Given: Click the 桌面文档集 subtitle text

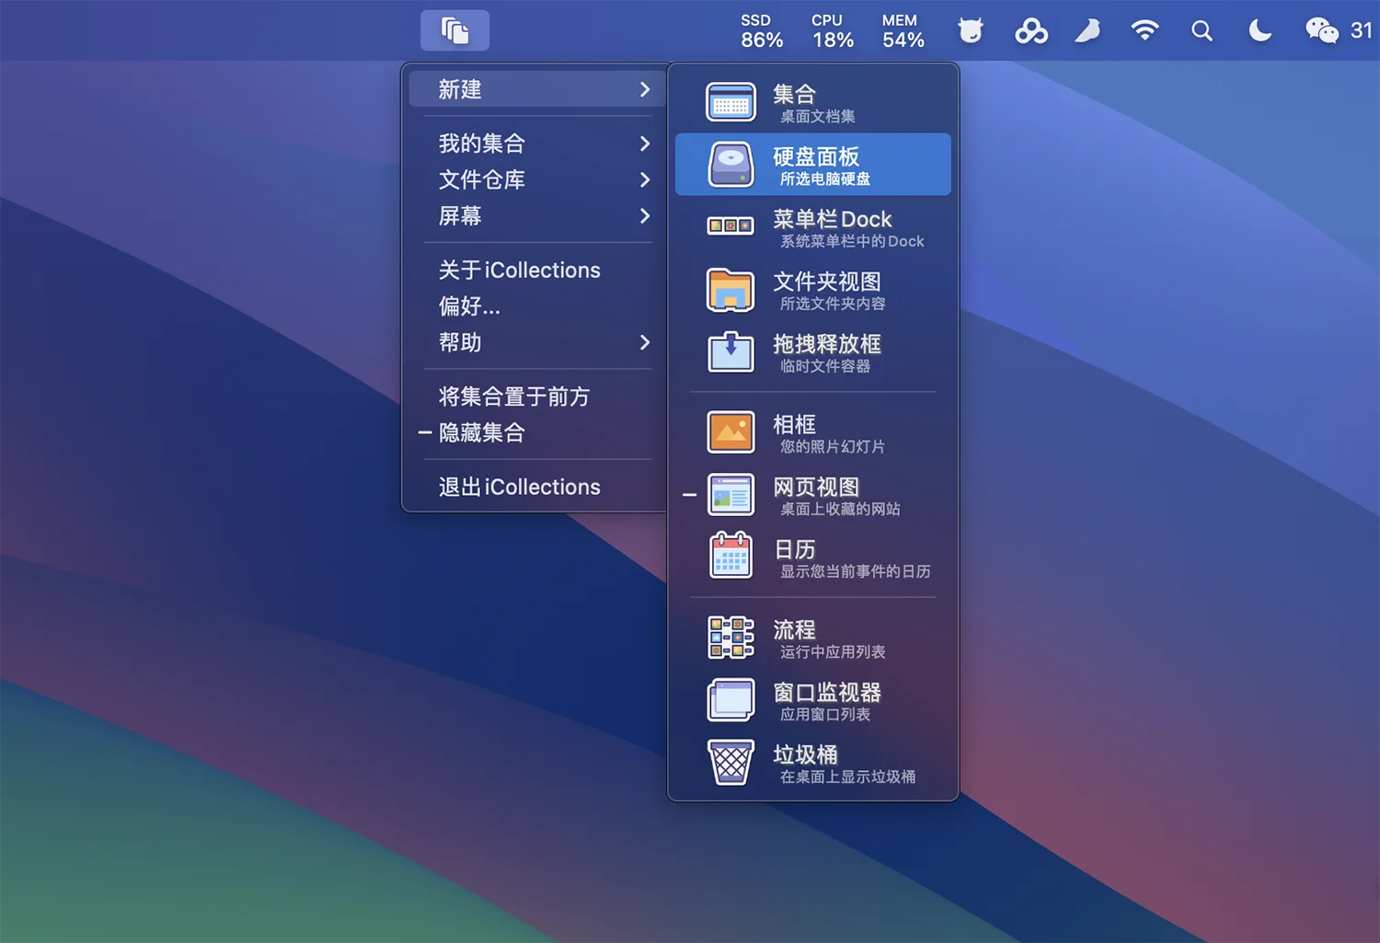Looking at the screenshot, I should point(818,117).
